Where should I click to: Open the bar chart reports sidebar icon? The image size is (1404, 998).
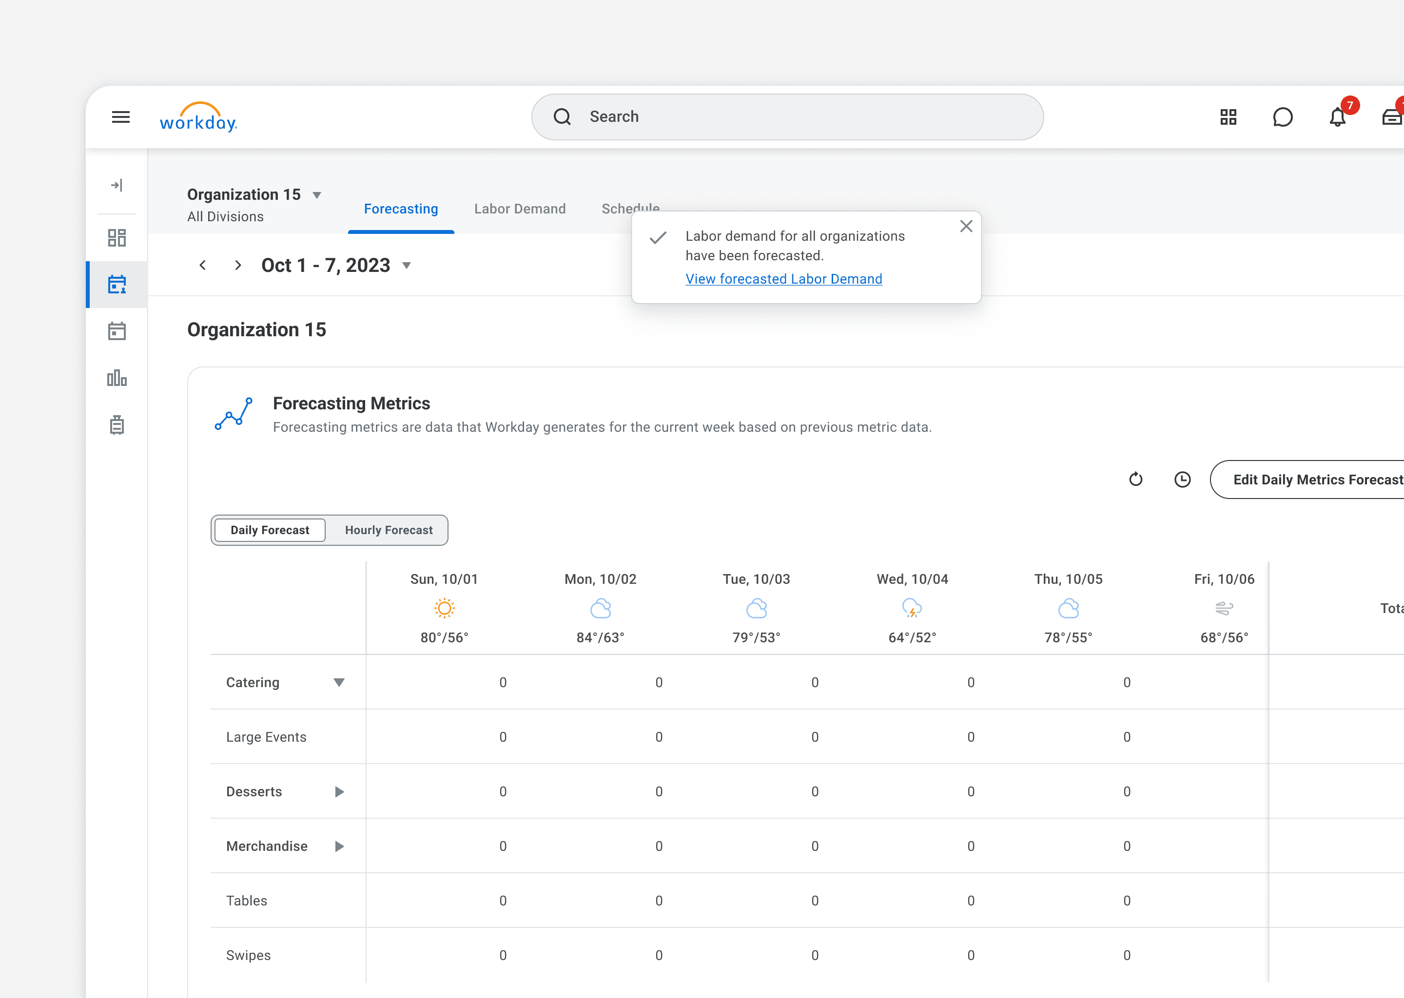point(117,378)
